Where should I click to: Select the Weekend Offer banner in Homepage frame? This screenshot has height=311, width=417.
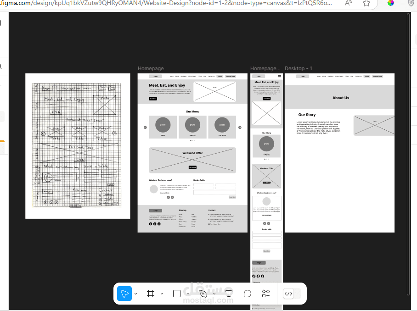192,160
